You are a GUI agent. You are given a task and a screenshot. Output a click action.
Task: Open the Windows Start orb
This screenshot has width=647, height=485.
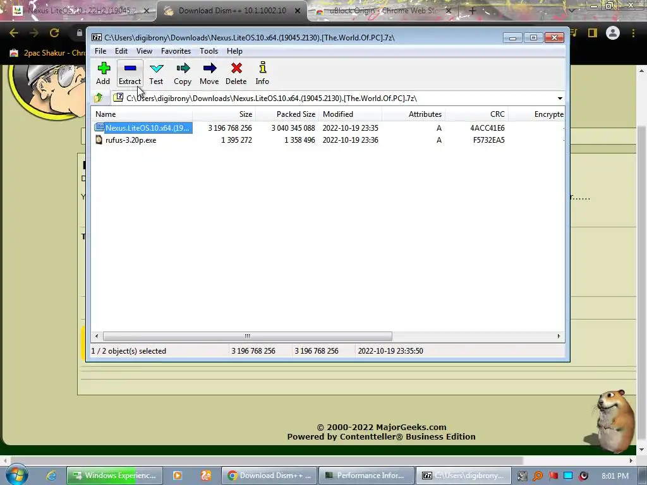(16, 475)
